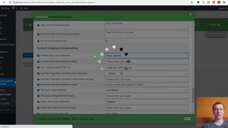Click help icon beside Author Query Type

click(38, 102)
